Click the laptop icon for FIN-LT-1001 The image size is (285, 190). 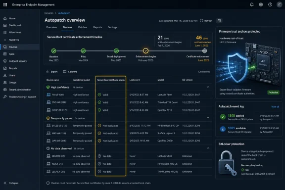coord(48,95)
